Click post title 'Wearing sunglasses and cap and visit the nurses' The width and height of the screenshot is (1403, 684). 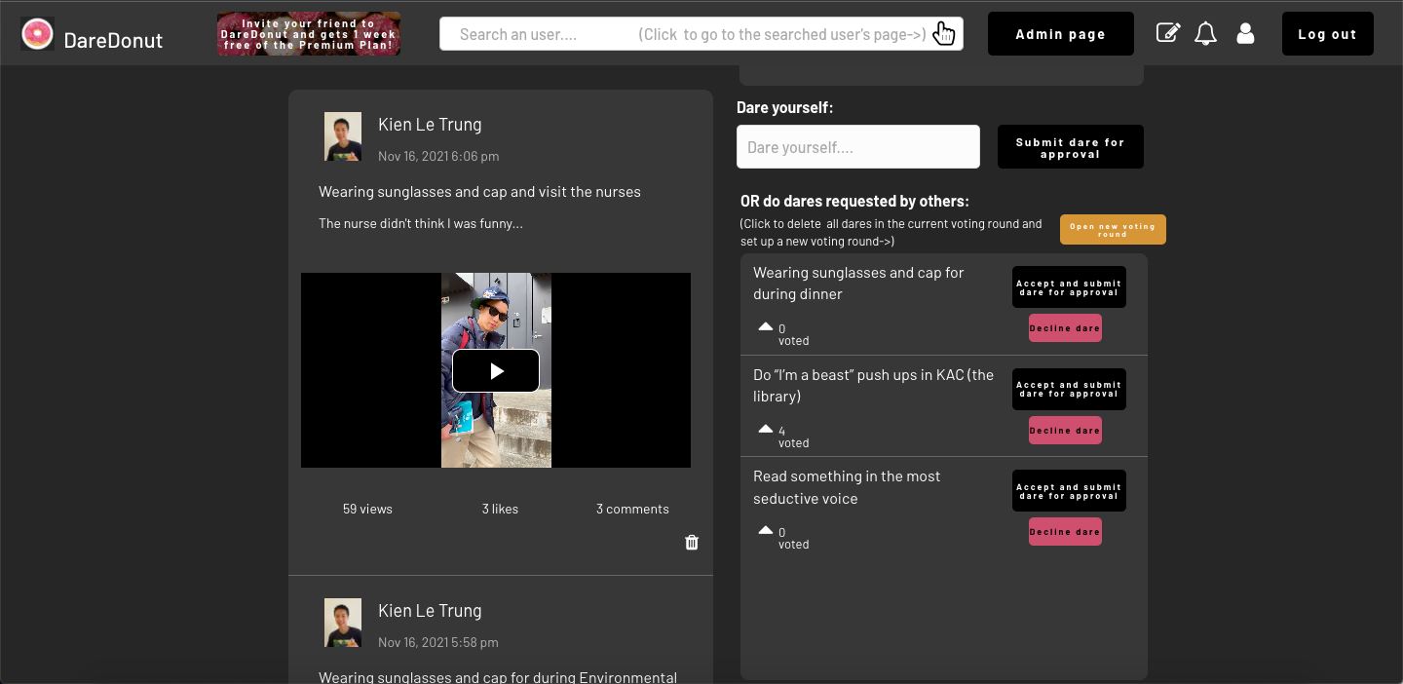point(479,192)
